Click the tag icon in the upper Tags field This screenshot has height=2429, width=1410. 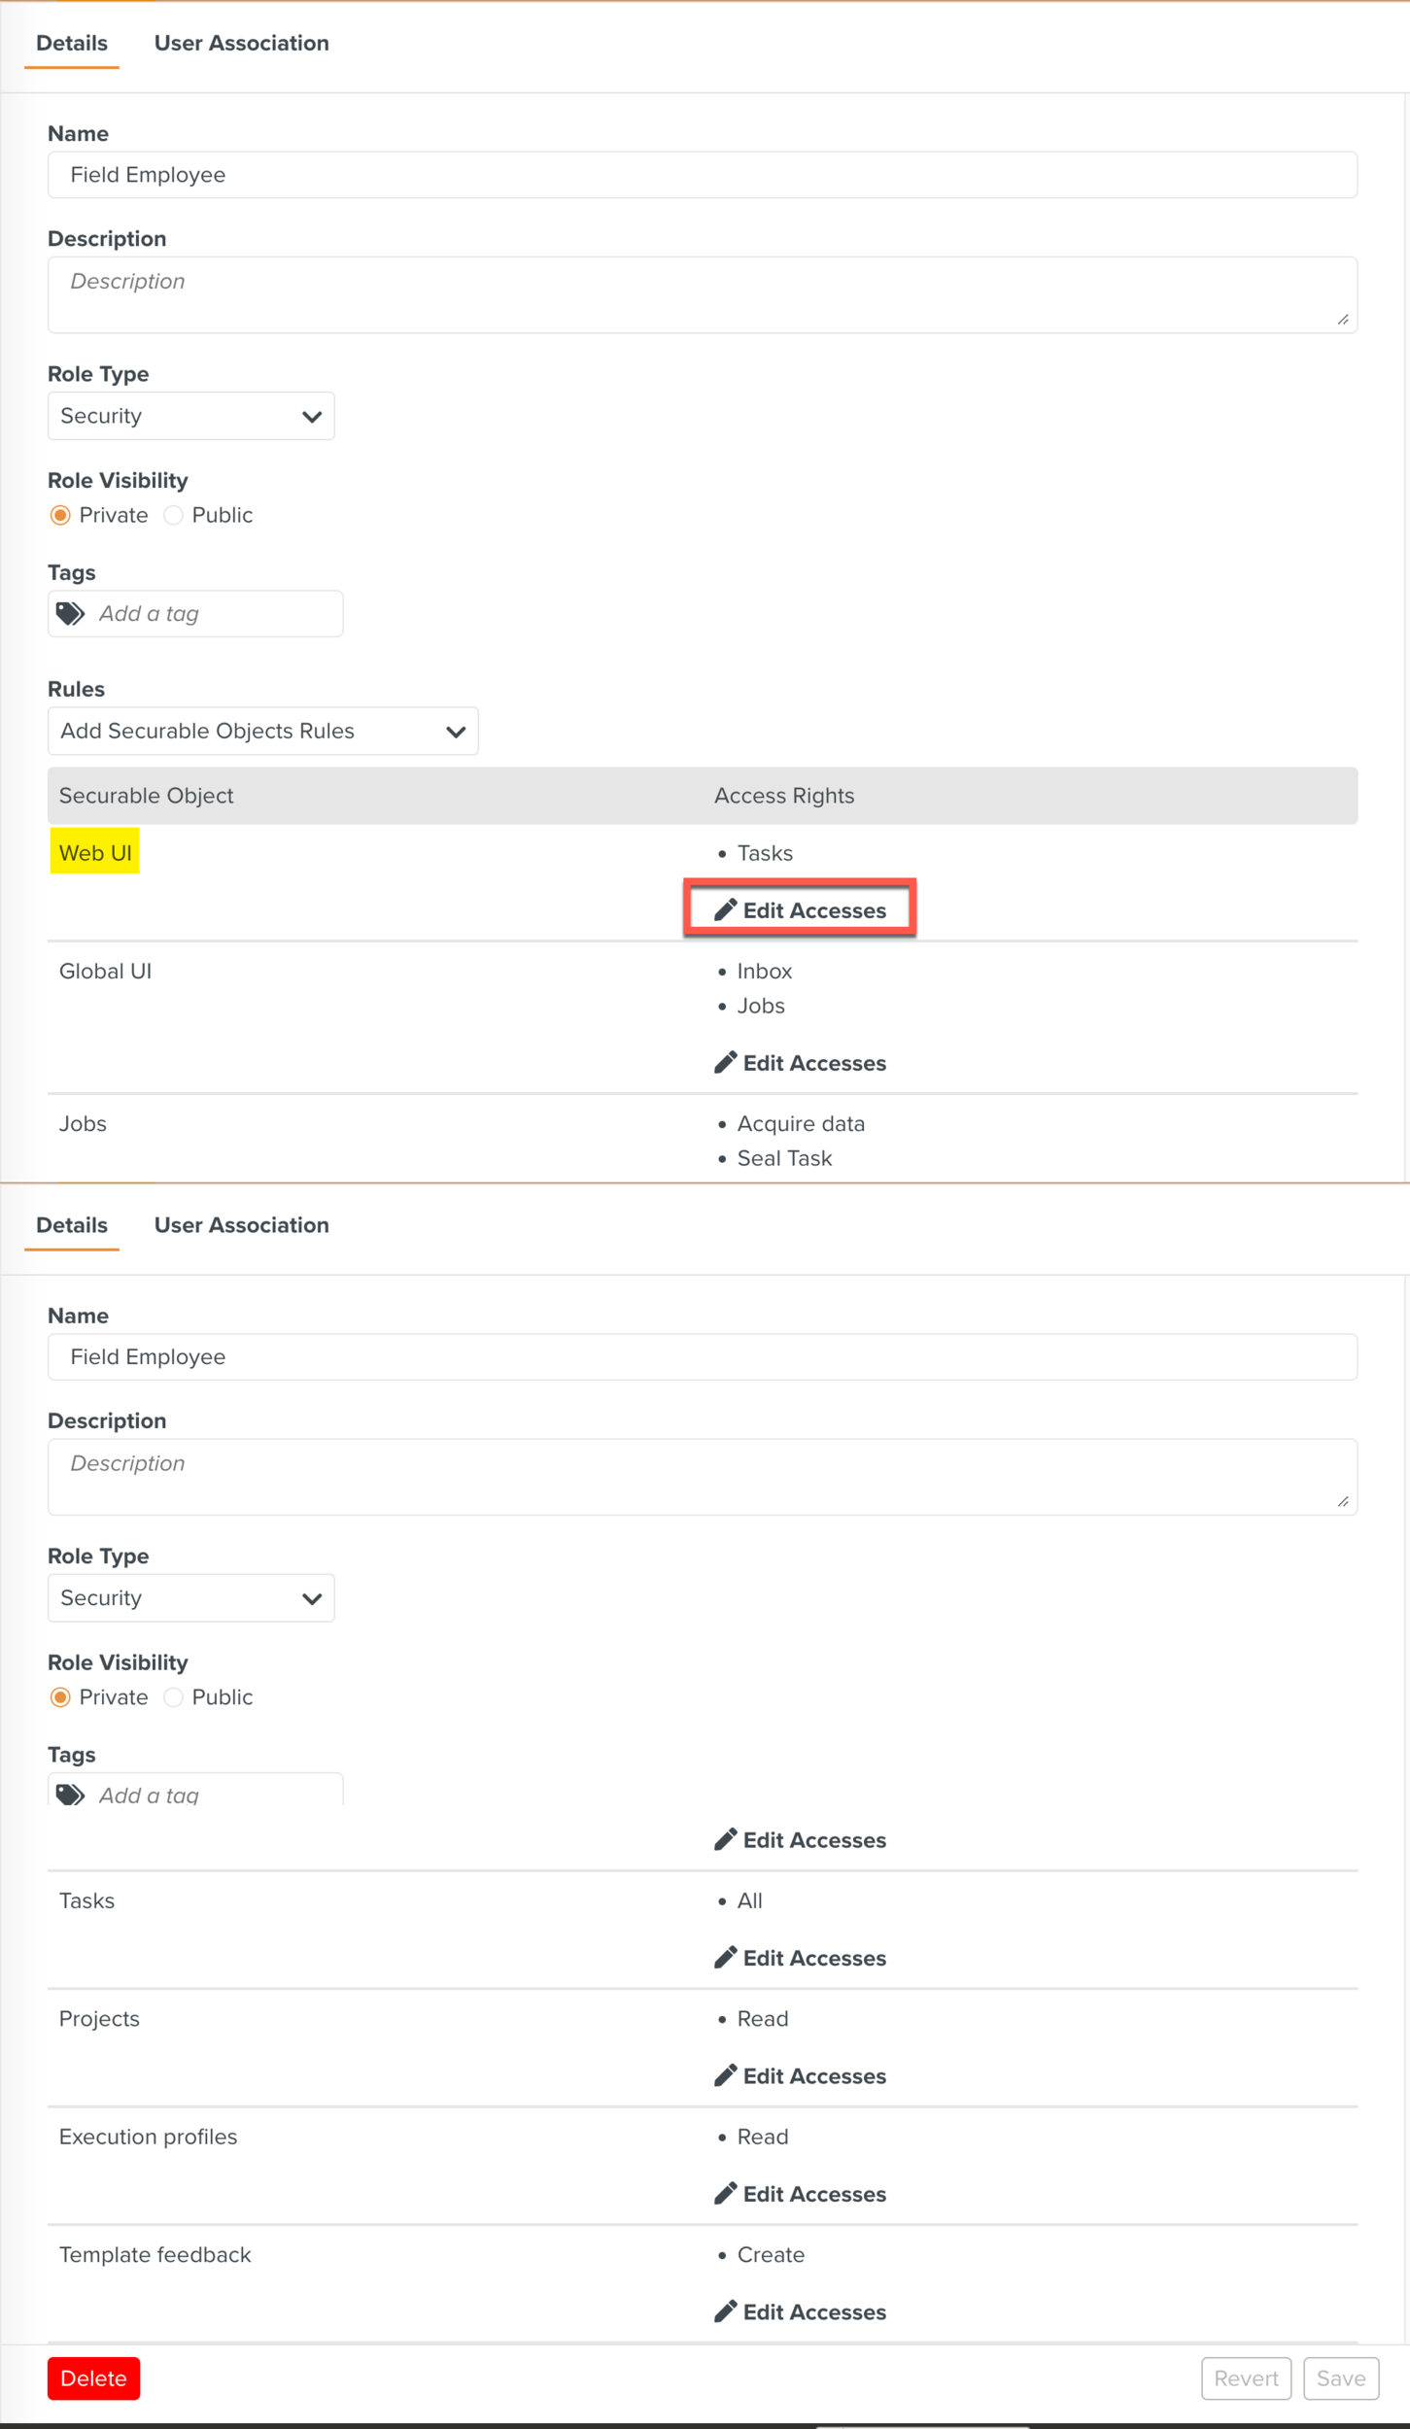[70, 613]
